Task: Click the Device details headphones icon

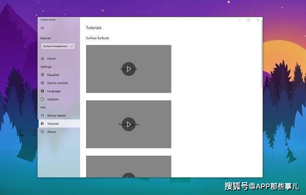Action: click(x=43, y=115)
